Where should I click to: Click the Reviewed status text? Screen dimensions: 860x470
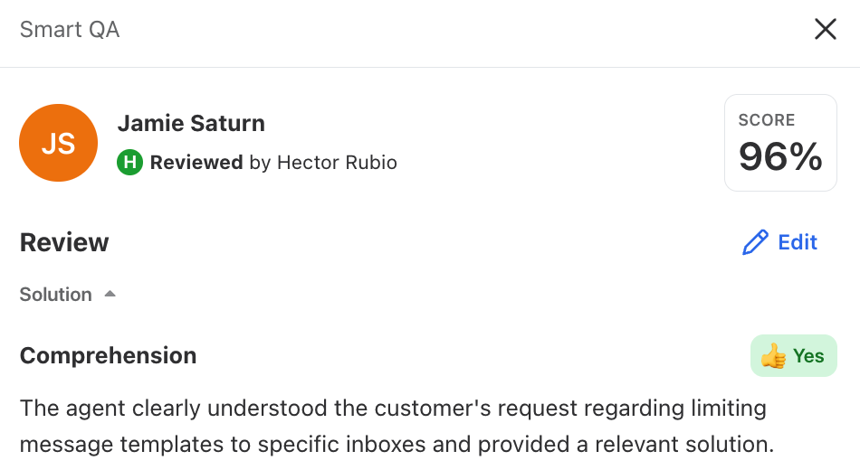[196, 163]
